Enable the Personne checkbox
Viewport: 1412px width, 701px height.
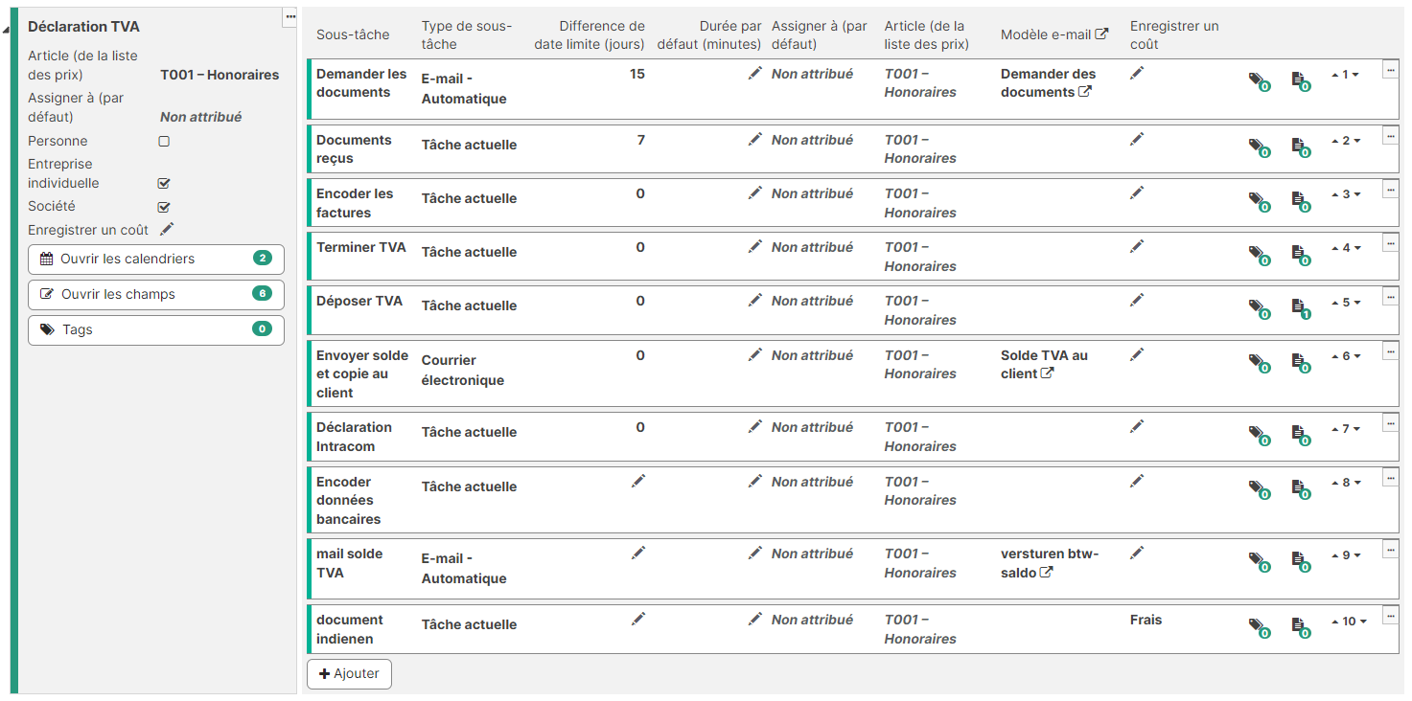click(x=164, y=141)
